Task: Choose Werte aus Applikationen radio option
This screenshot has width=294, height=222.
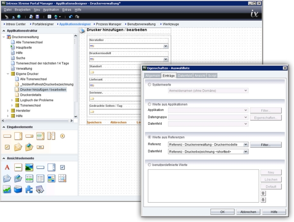Action: pos(149,104)
